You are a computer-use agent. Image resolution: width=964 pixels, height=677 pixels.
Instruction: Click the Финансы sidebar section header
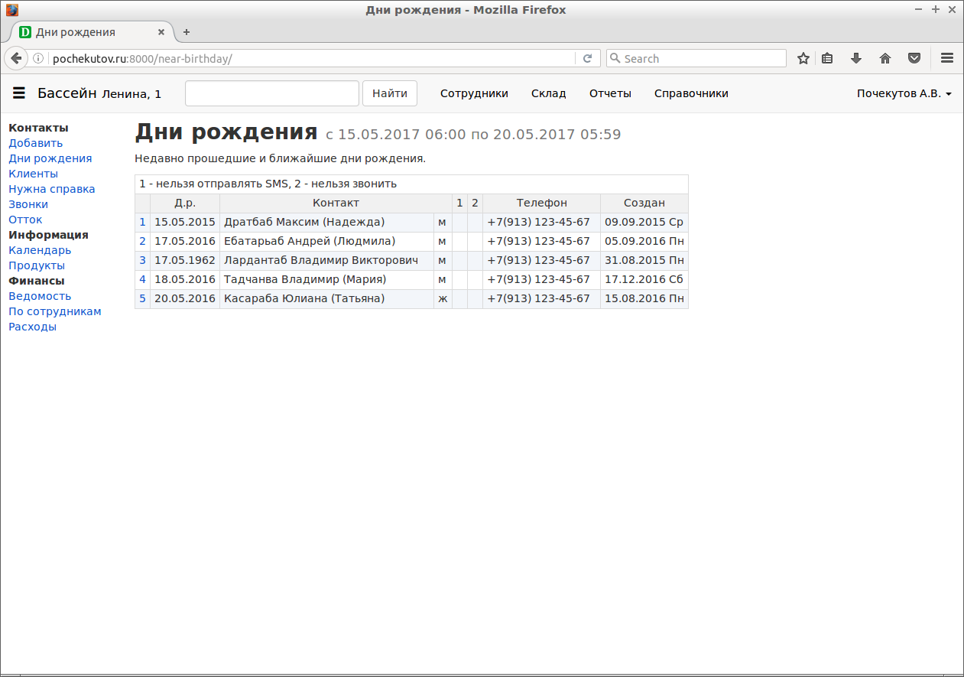tap(37, 281)
